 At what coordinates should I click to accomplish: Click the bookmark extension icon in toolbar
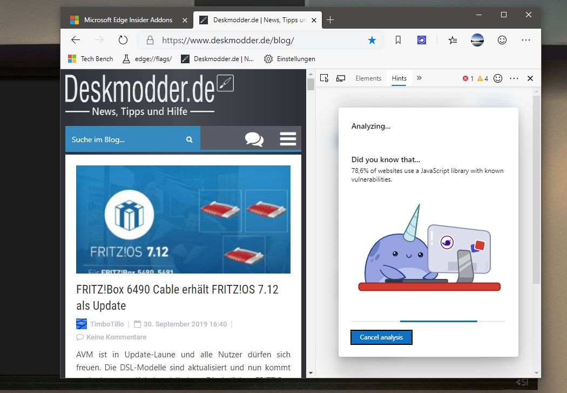pyautogui.click(x=398, y=40)
